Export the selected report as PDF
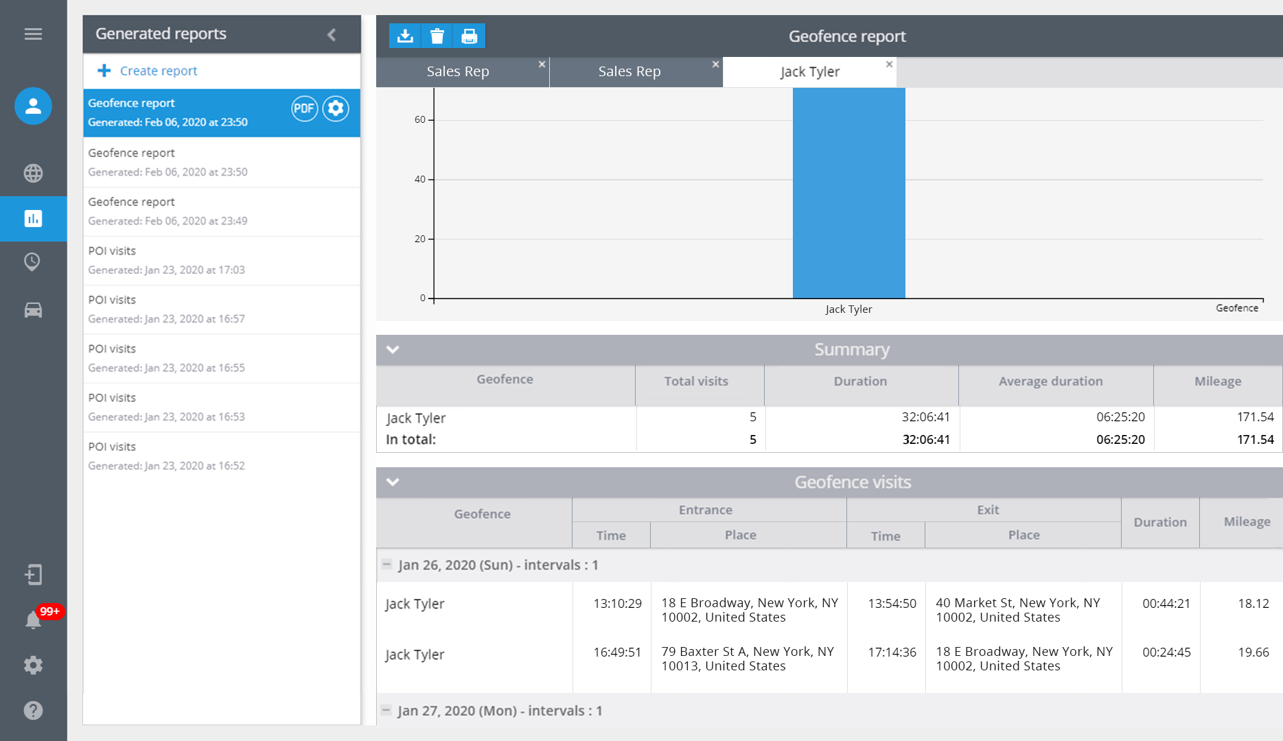The image size is (1283, 741). pyautogui.click(x=304, y=108)
